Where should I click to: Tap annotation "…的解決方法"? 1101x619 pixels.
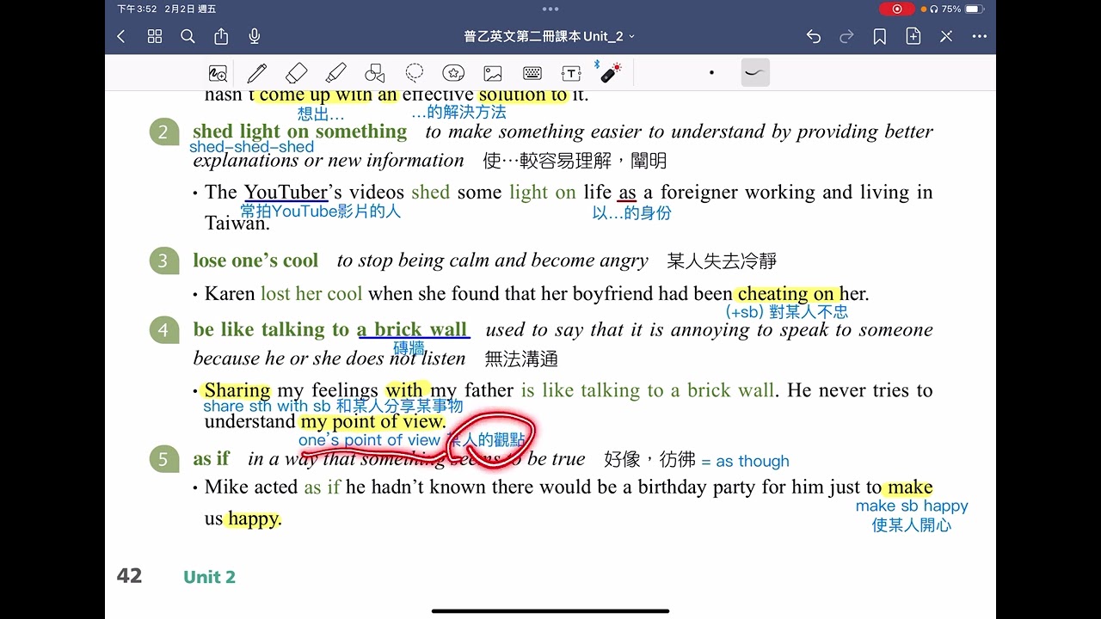[458, 113]
